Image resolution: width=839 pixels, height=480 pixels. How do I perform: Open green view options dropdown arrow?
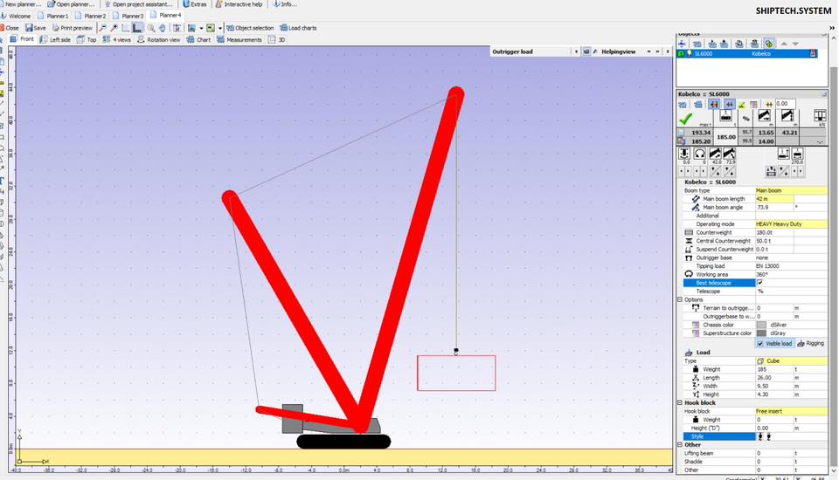pyautogui.click(x=220, y=28)
